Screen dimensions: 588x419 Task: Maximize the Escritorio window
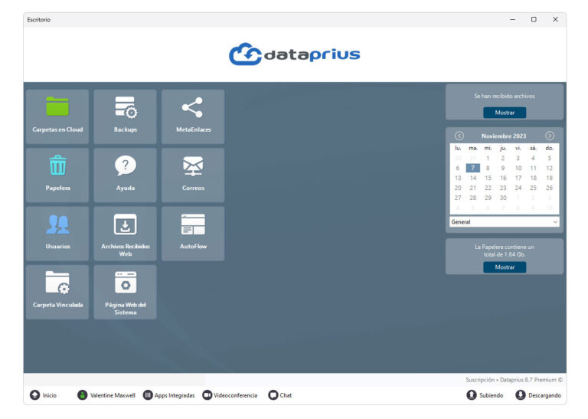(x=534, y=19)
